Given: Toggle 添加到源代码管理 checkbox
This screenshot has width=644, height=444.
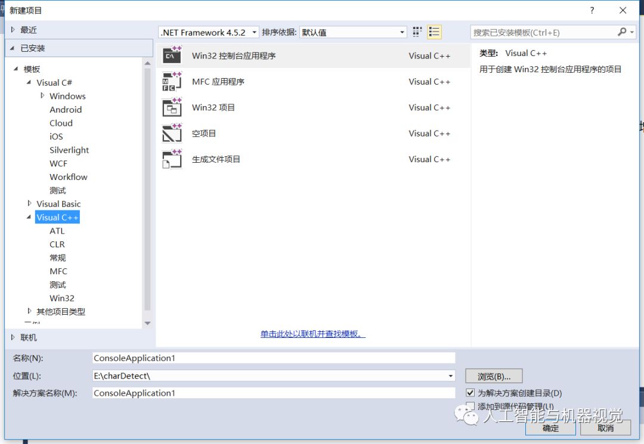Looking at the screenshot, I should [470, 406].
